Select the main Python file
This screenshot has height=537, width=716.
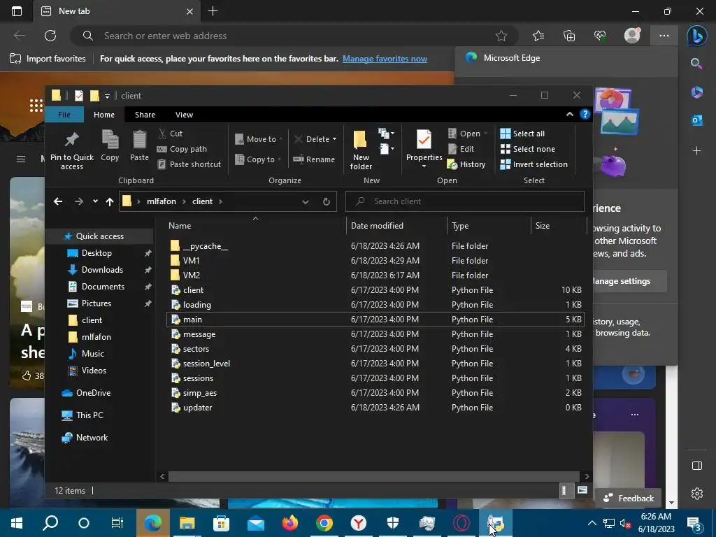[x=375, y=319]
